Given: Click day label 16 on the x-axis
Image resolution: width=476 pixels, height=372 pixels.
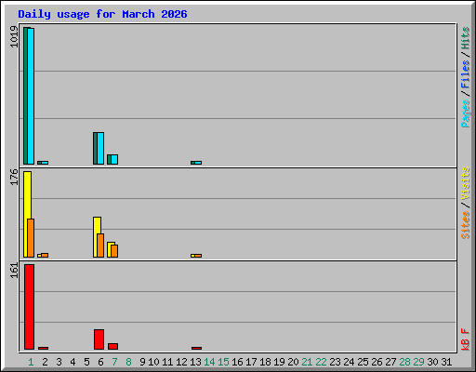Looking at the screenshot, I should click(237, 362).
